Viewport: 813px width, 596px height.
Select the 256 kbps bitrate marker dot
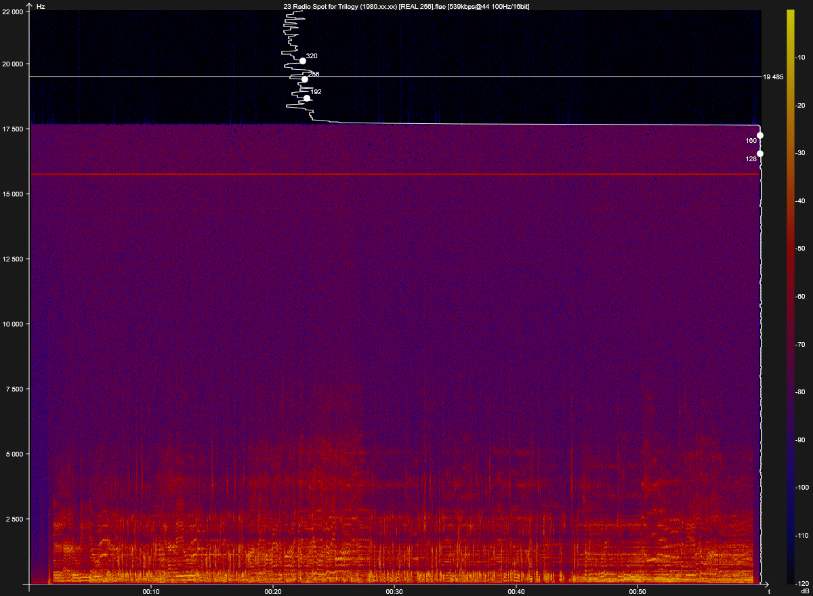click(x=305, y=79)
